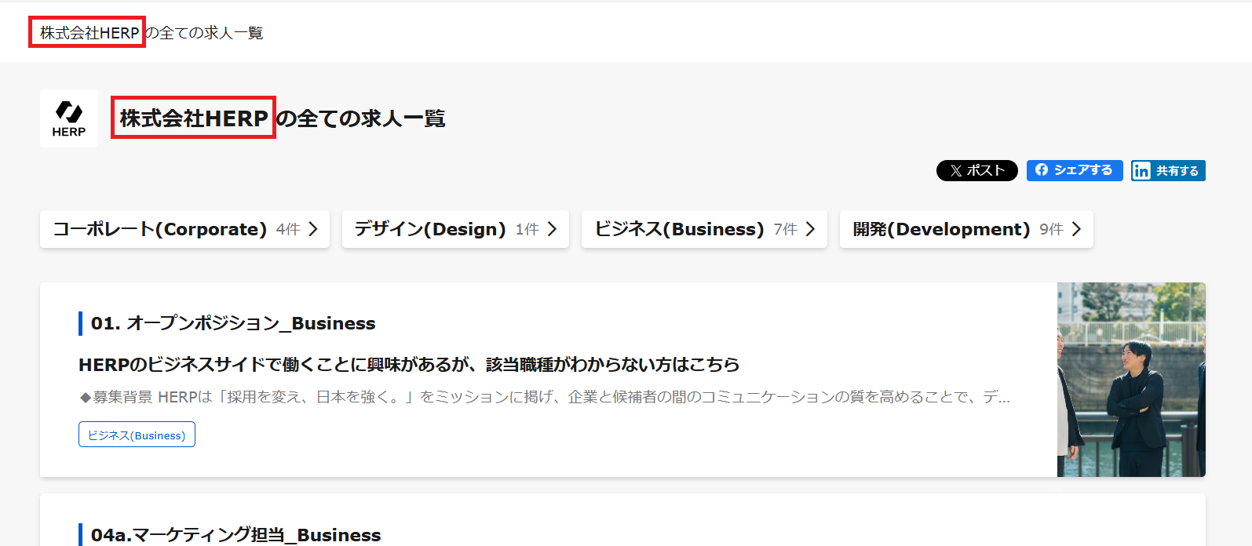Click the X logo on post button
The width and height of the screenshot is (1252, 546).
(955, 171)
